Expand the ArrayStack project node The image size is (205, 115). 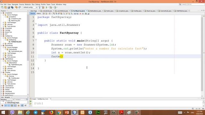[1, 28]
